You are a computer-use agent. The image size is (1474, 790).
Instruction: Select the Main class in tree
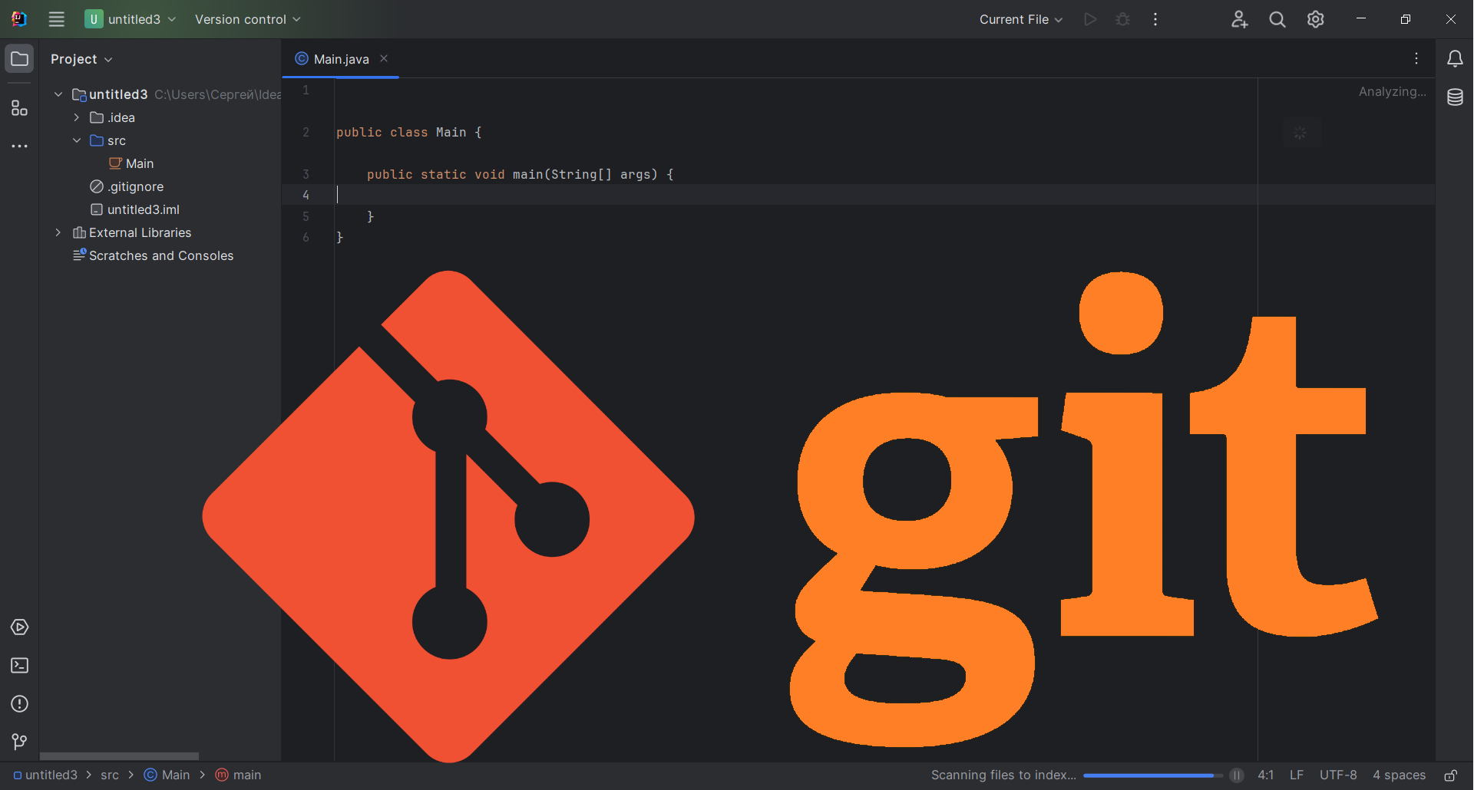point(131,163)
